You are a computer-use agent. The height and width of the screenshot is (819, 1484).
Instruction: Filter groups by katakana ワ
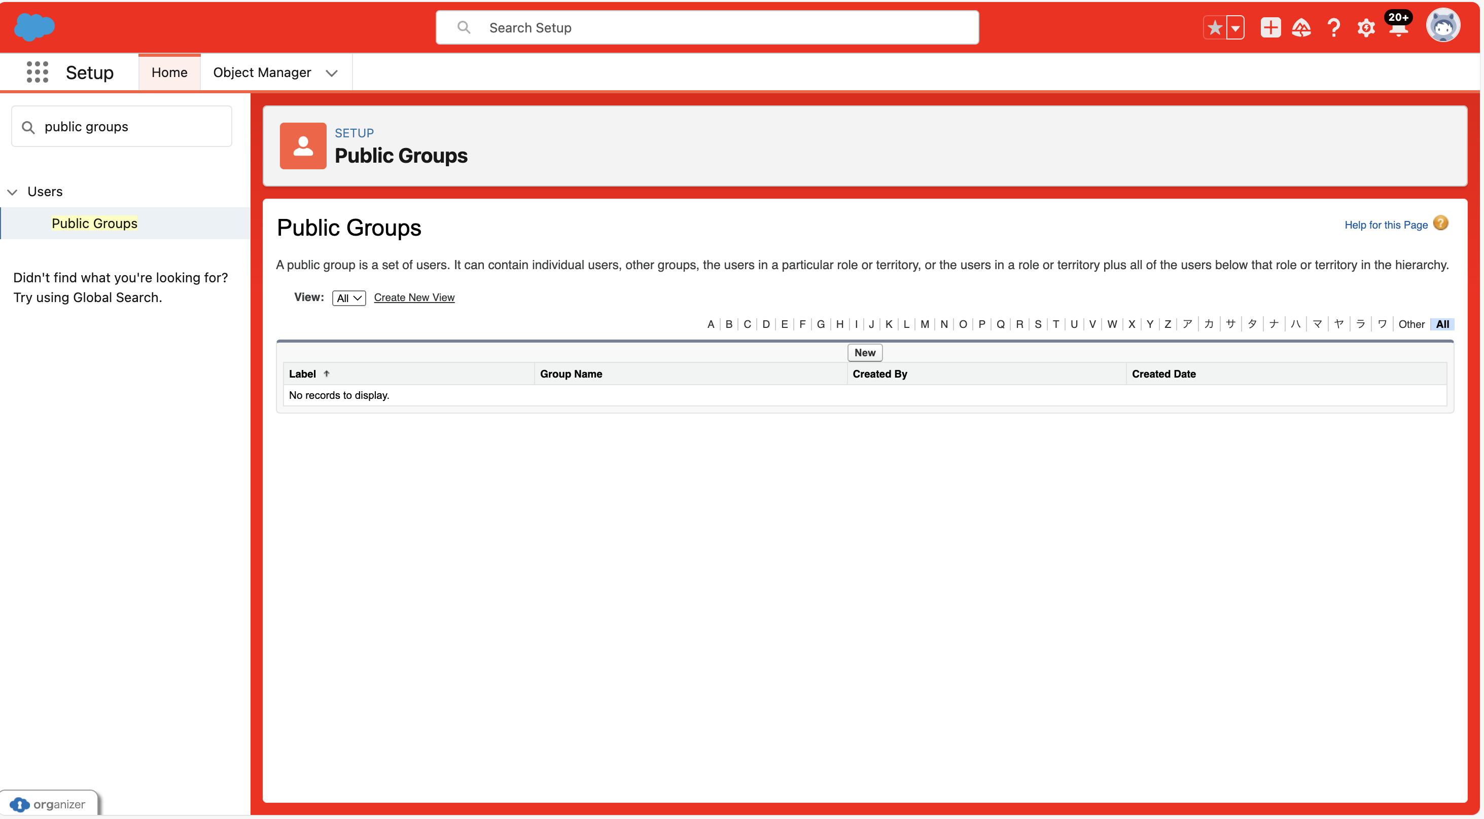[x=1382, y=324]
